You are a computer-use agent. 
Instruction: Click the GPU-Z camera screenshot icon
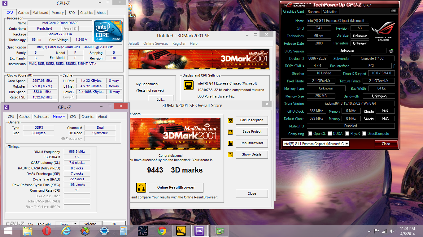tap(394, 11)
